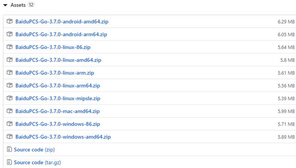Collapse the Assets section triangle
Image resolution: width=296 pixels, height=168 pixels.
pos(5,5)
